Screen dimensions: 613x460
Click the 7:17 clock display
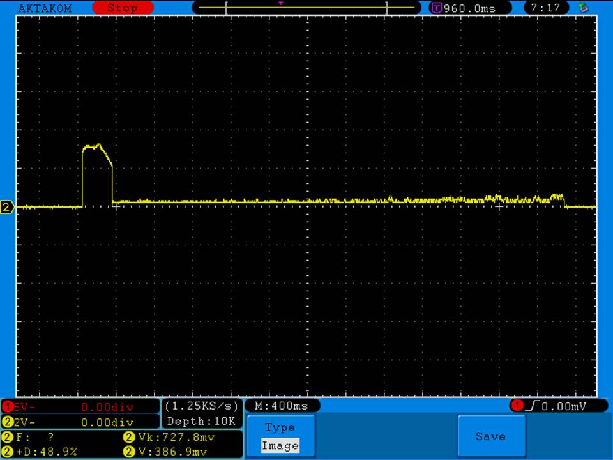545,8
